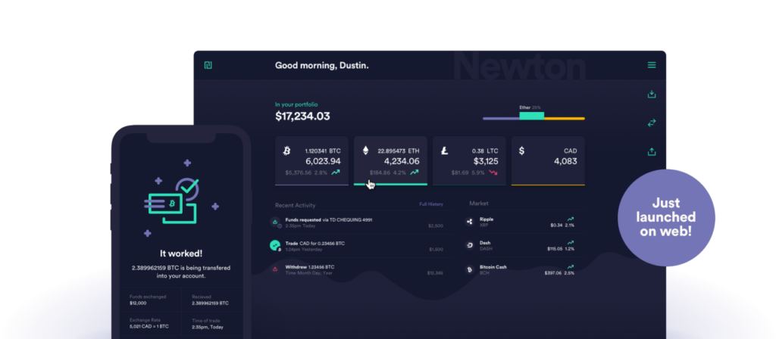
Task: Select the CAD balance card
Action: 548,160
